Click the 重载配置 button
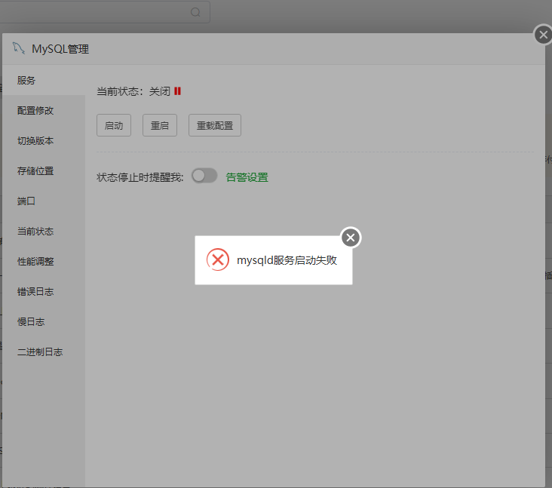552x488 pixels. pyautogui.click(x=215, y=125)
